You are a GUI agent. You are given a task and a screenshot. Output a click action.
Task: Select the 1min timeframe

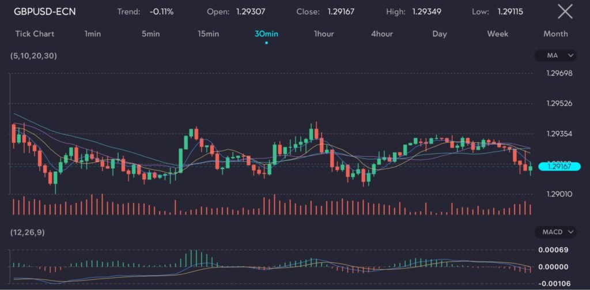pyautogui.click(x=92, y=33)
